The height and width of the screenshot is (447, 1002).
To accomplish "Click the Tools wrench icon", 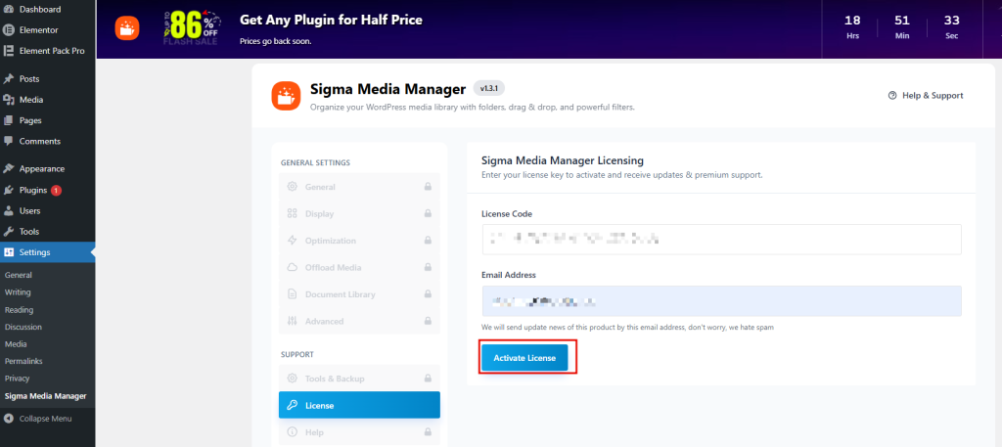I will point(9,231).
